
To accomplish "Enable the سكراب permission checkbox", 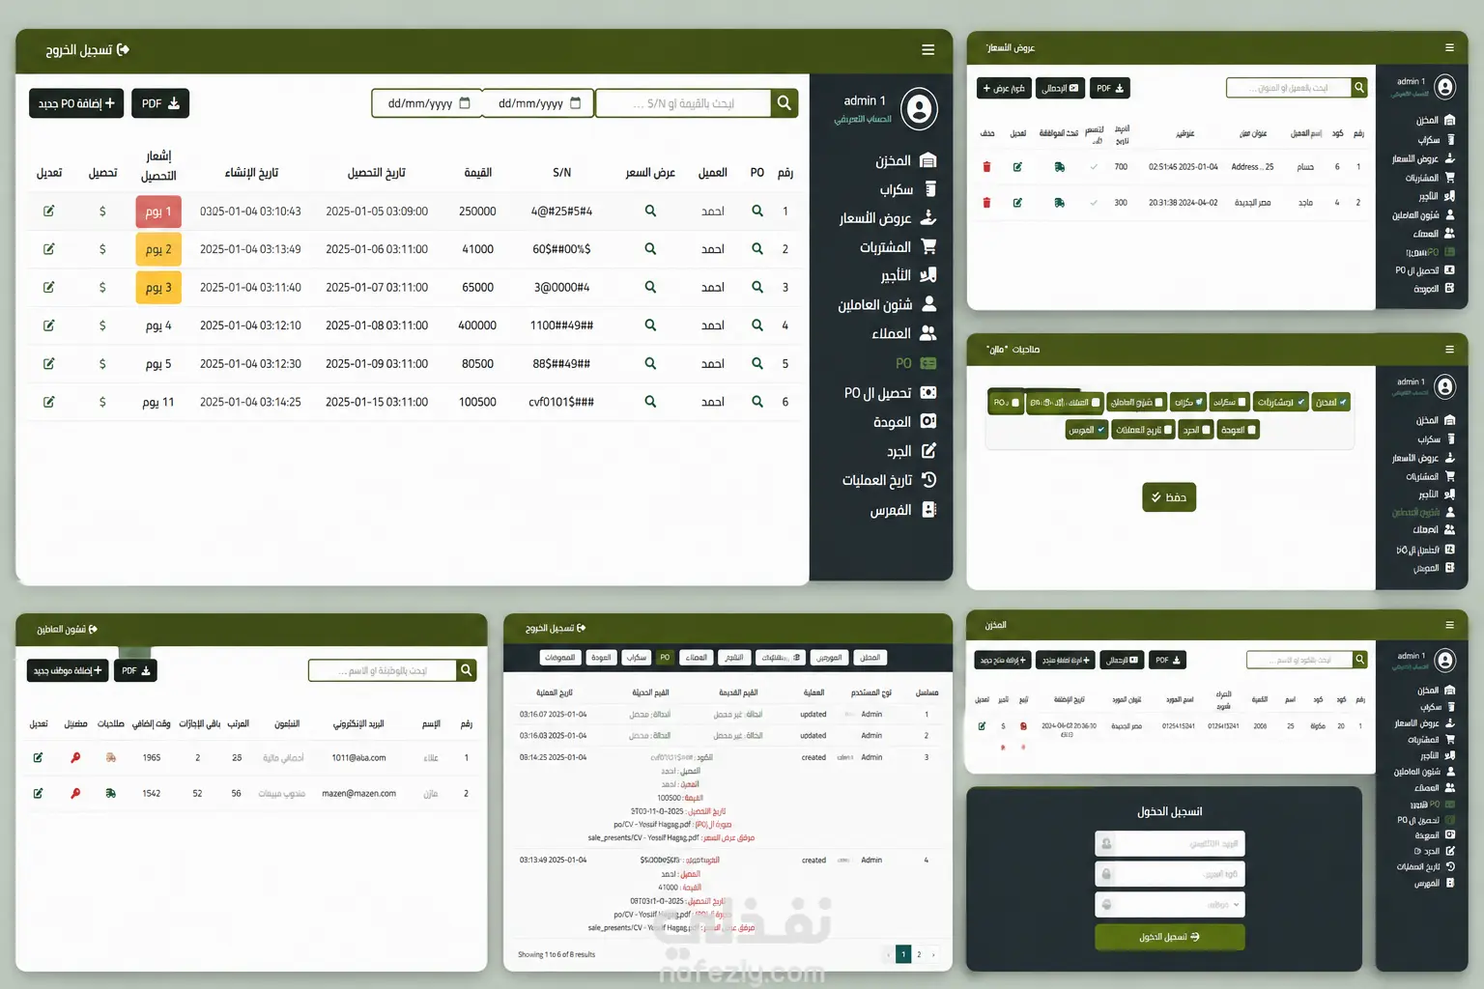I will [1241, 402].
